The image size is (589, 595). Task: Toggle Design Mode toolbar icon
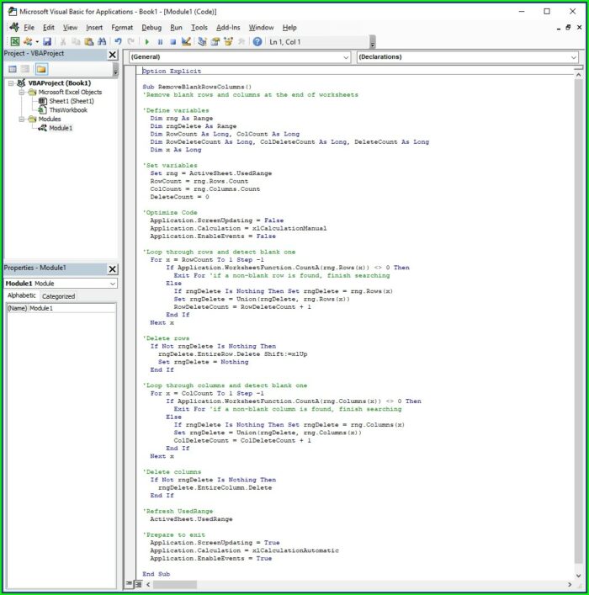[186, 42]
